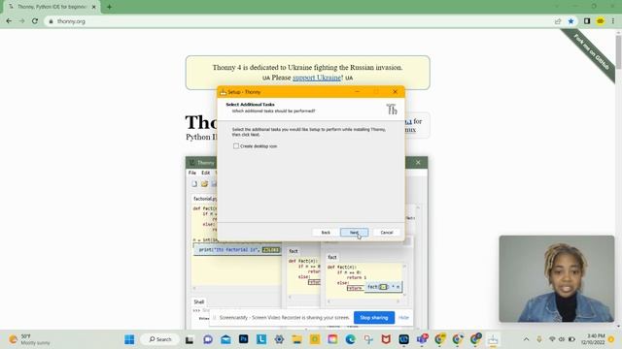The image size is (622, 349).
Task: Open the browser side panel
Action: pyautogui.click(x=587, y=21)
